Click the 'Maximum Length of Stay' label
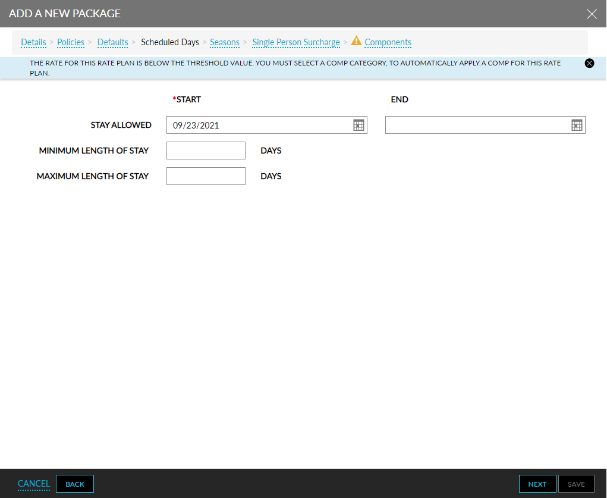This screenshot has height=498, width=607. (x=93, y=176)
